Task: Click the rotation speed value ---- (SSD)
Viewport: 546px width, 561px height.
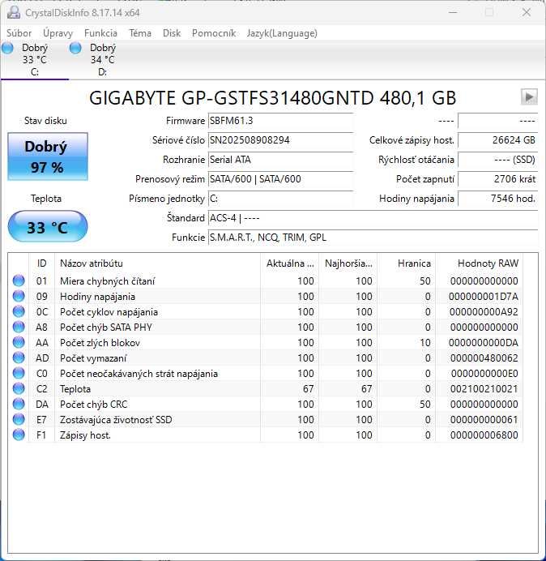Action: point(497,160)
